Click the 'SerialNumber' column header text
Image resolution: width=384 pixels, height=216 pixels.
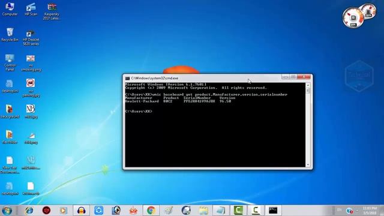(x=197, y=98)
